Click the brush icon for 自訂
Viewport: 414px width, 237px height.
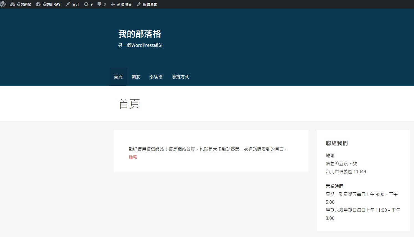tap(68, 4)
